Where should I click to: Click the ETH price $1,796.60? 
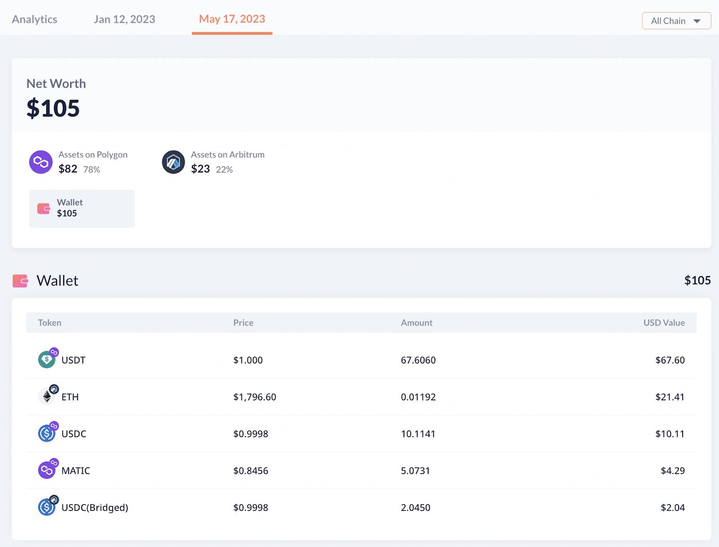coord(254,397)
